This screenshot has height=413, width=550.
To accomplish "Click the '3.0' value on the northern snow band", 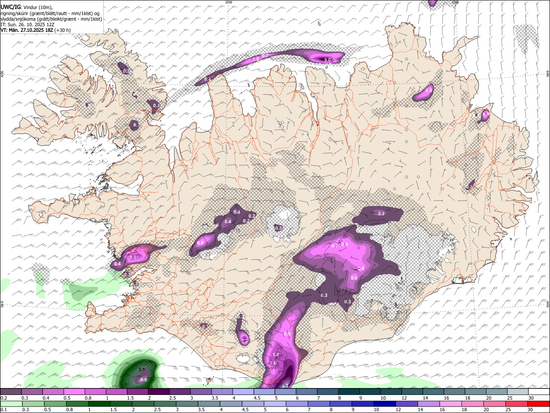I will coord(327,60).
